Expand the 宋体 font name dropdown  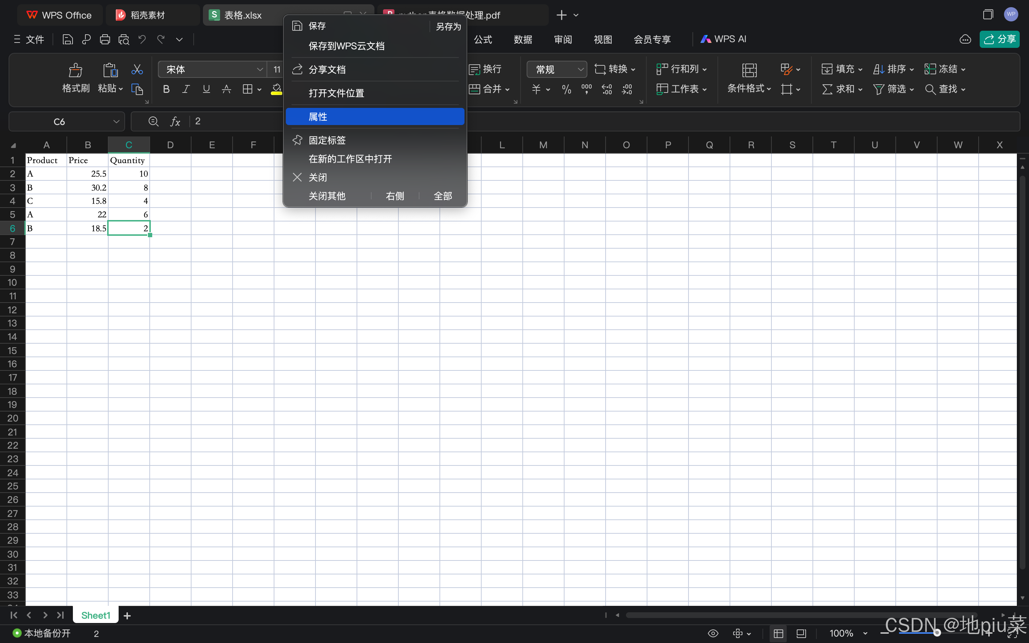tap(259, 69)
